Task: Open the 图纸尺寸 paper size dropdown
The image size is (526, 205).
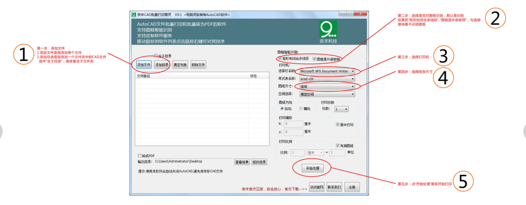Action: [x=327, y=87]
